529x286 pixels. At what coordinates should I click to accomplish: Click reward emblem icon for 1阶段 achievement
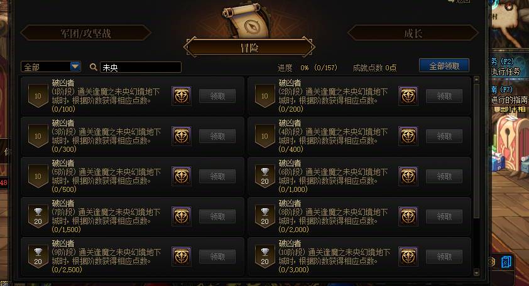[182, 96]
